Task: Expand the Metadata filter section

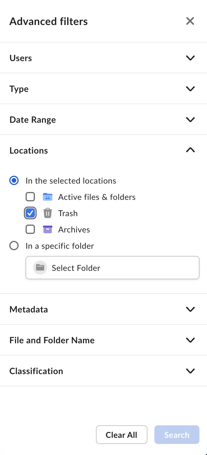Action: coord(190,309)
